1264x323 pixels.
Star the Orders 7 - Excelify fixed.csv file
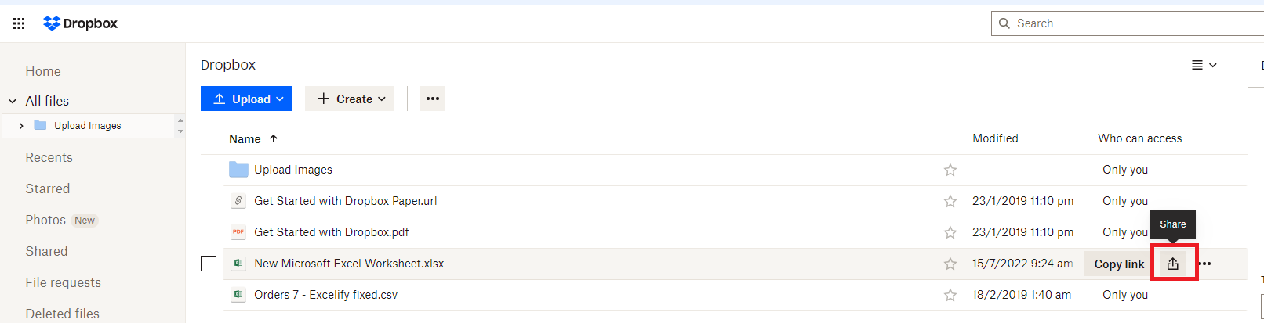(950, 295)
